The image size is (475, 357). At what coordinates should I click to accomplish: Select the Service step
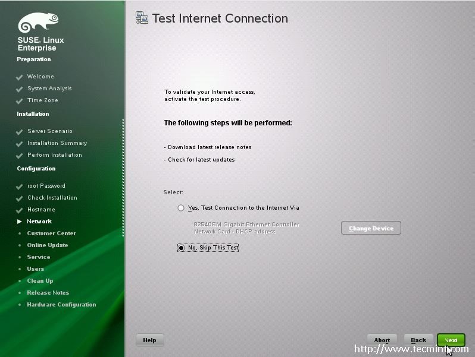[x=39, y=257]
